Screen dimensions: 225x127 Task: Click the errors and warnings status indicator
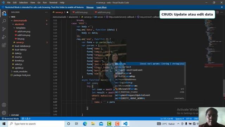tap(26, 119)
